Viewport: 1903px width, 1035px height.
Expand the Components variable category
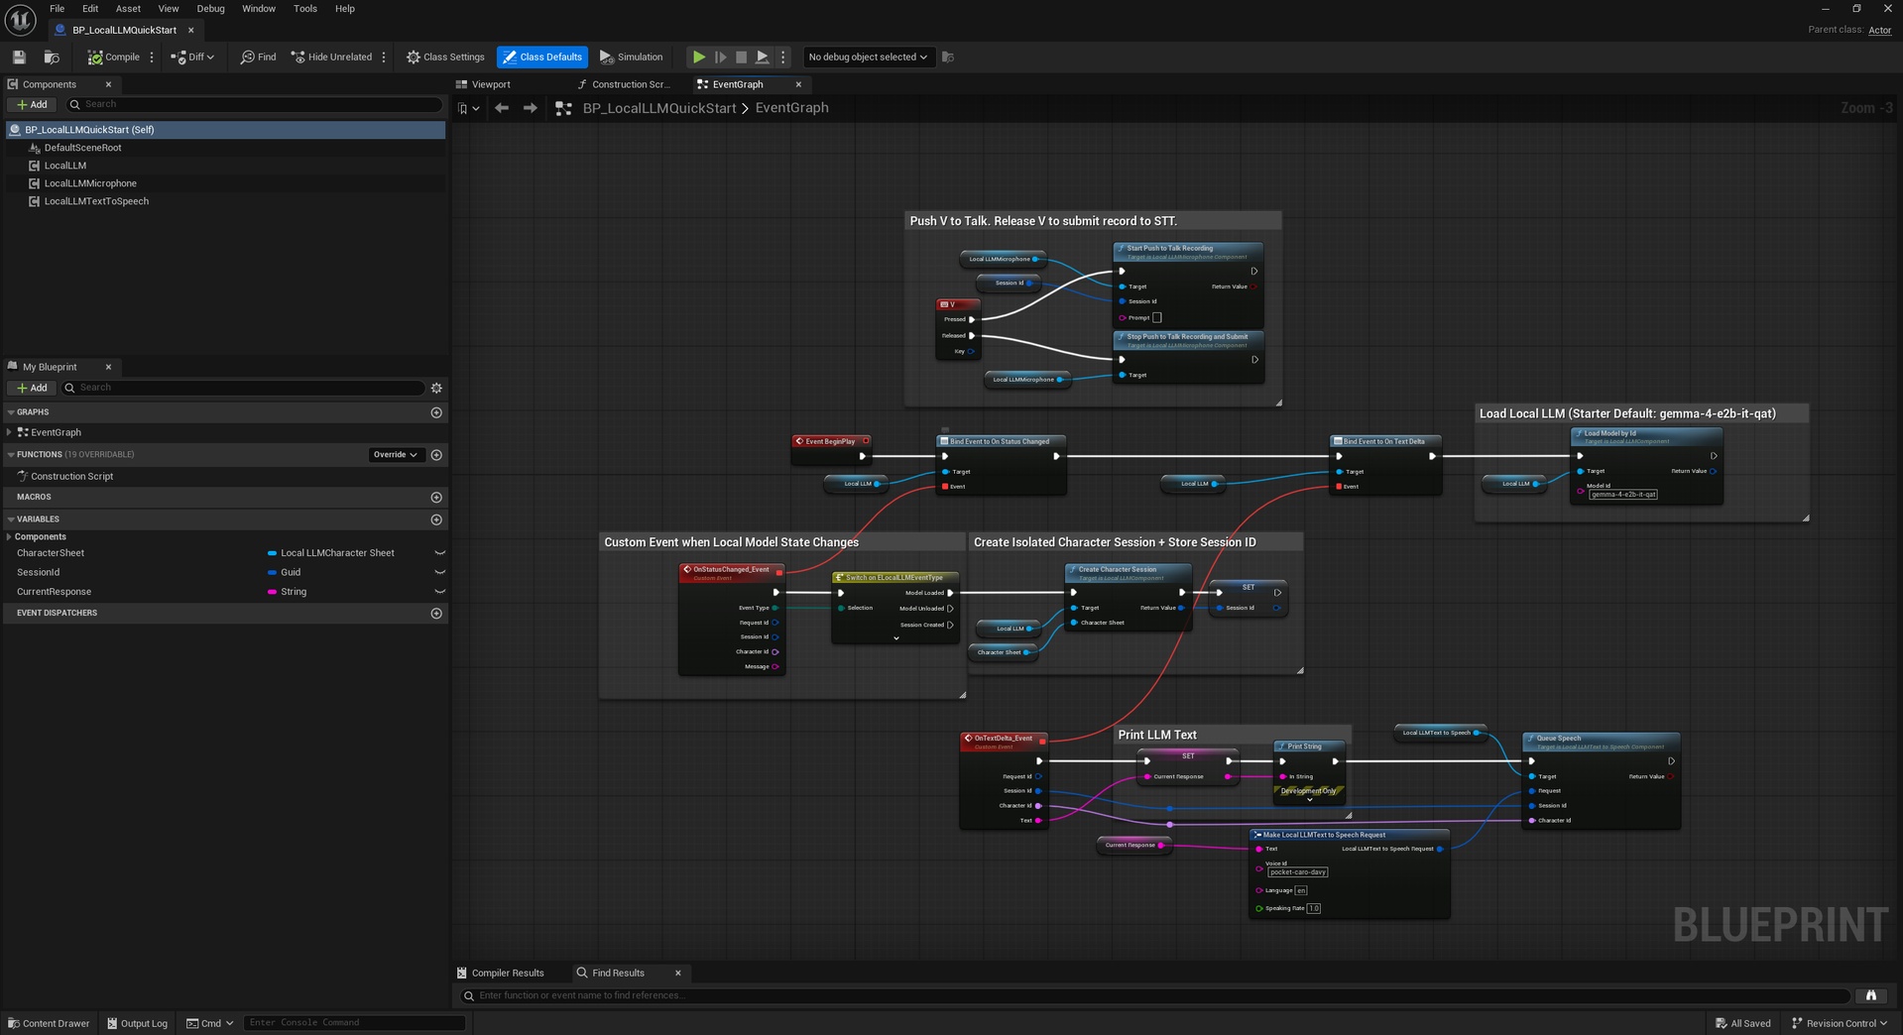(9, 536)
